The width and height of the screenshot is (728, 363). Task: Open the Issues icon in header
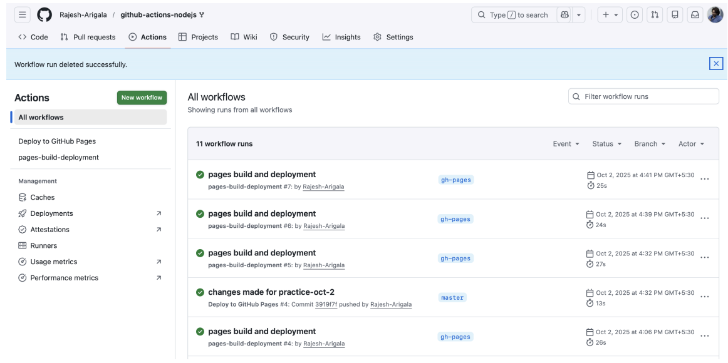coord(635,15)
